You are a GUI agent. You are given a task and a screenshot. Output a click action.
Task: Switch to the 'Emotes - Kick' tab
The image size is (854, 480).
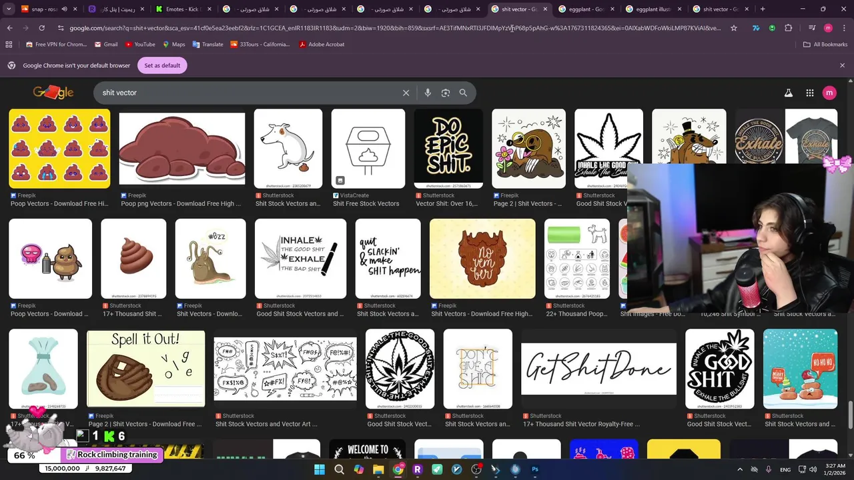click(x=183, y=9)
